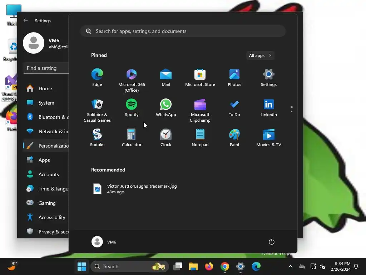The width and height of the screenshot is (366, 275).
Task: Open File Explorer from taskbar
Action: coord(193,266)
